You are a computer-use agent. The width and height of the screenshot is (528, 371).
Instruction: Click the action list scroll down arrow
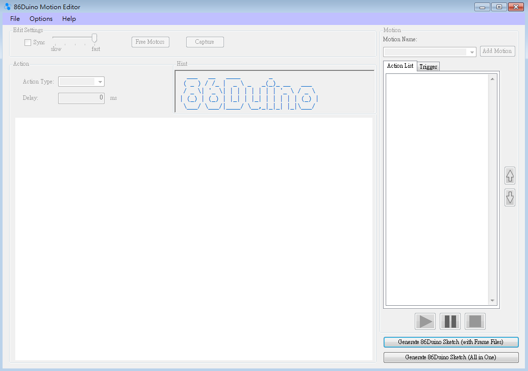pos(492,300)
